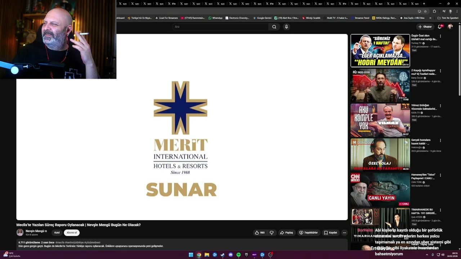The height and width of the screenshot is (259, 461).
Task: Click the #meclis hashtag in description
Action: click(x=60, y=242)
